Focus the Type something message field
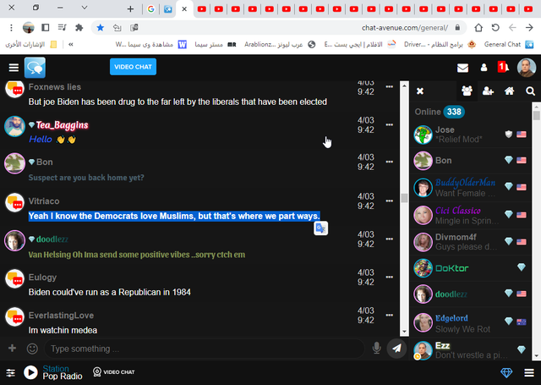The image size is (541, 385). pos(205,349)
